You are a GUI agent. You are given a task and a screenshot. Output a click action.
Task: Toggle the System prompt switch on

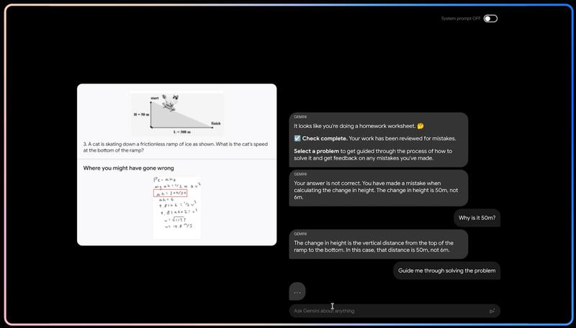(490, 19)
